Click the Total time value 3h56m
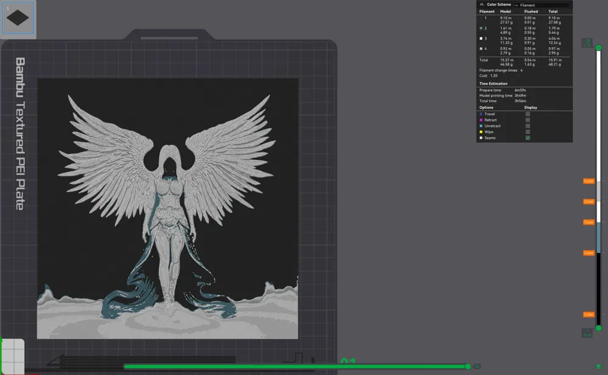The image size is (608, 375). click(x=520, y=101)
